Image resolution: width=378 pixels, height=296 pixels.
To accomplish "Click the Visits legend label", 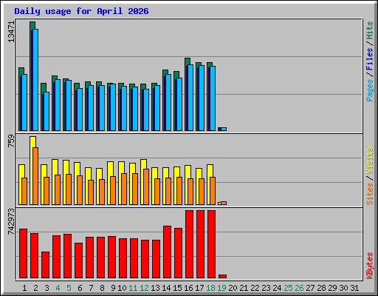I will tap(370, 161).
